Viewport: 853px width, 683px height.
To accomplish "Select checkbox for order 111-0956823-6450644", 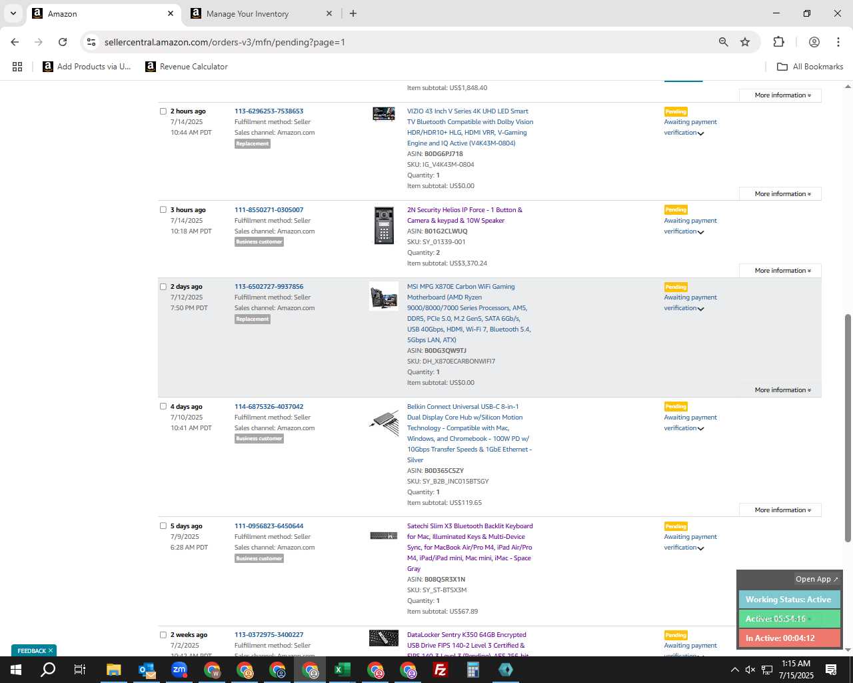I will [163, 526].
